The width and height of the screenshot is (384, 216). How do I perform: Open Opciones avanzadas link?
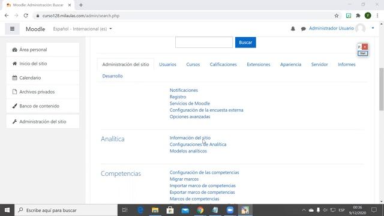(190, 116)
